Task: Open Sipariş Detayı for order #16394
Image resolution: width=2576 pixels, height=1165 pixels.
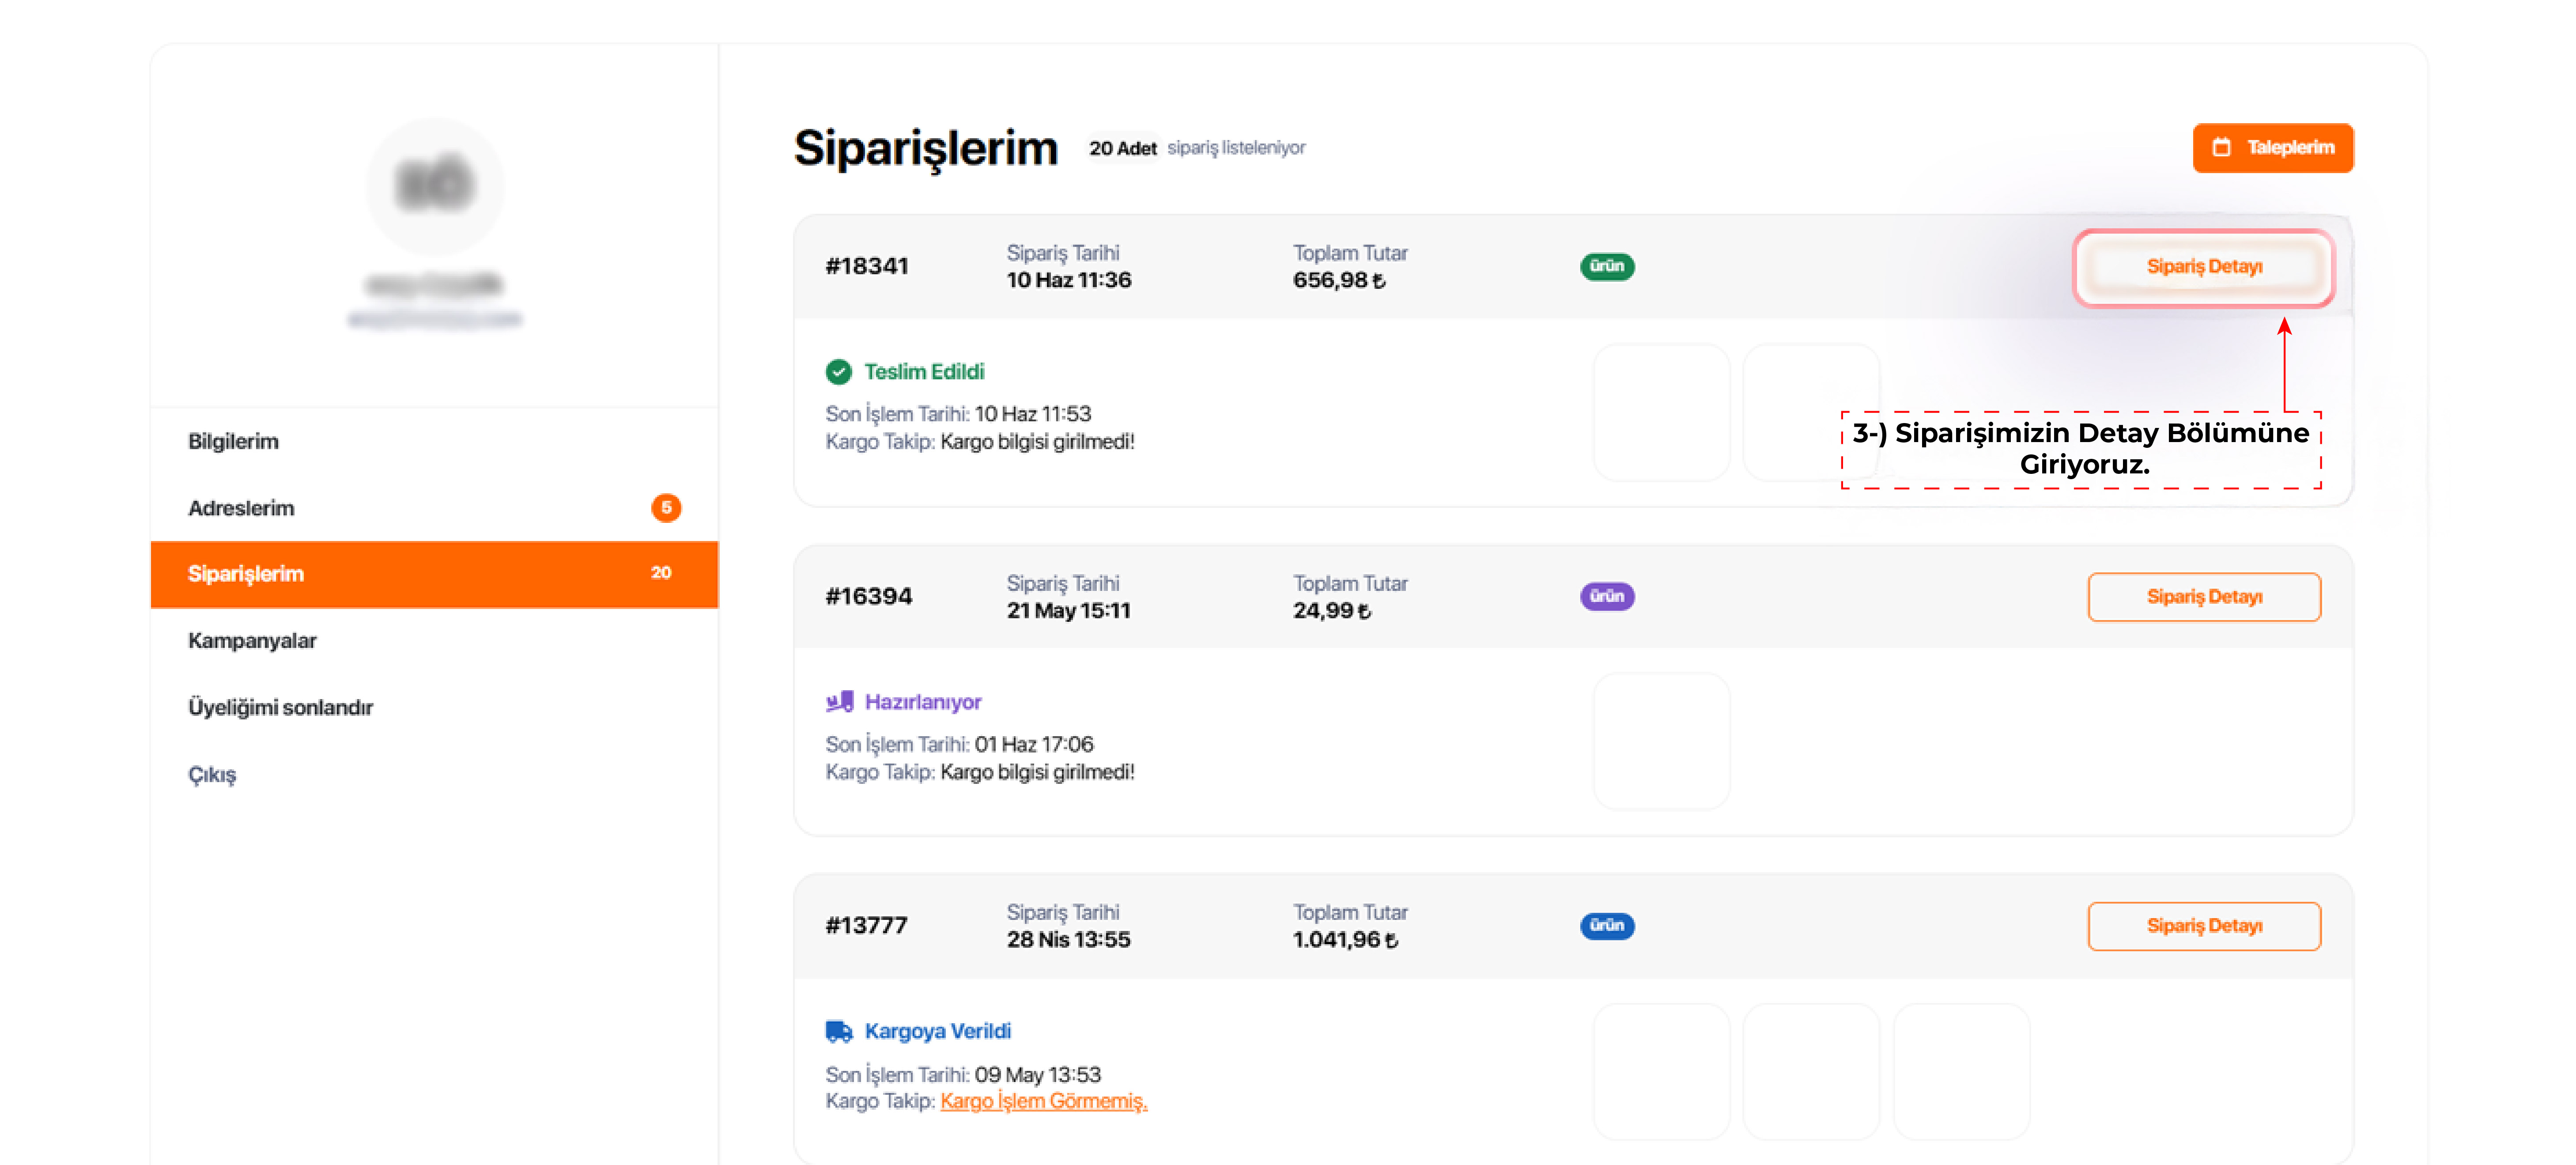Action: click(2204, 597)
